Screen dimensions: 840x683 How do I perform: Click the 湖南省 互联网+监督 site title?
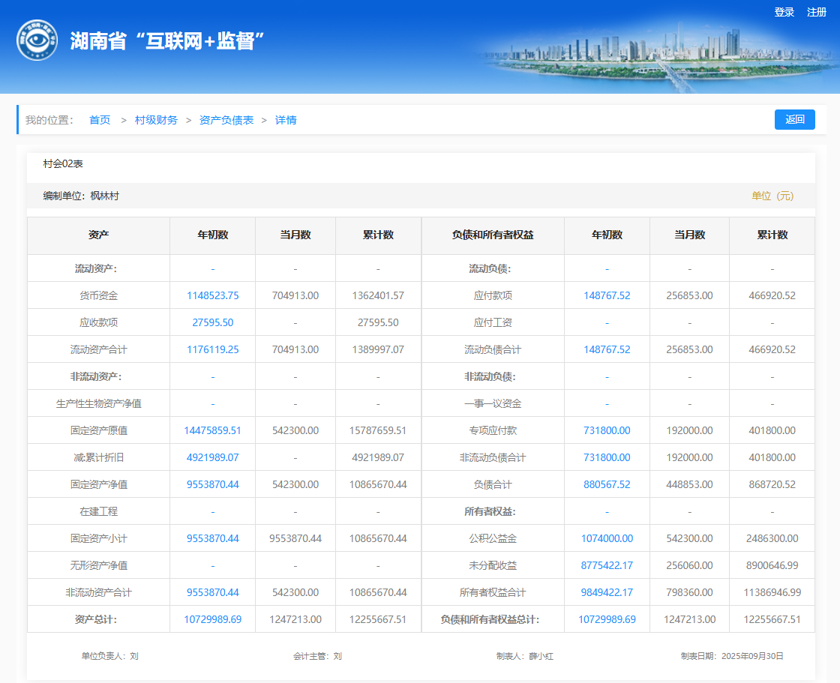tap(169, 41)
